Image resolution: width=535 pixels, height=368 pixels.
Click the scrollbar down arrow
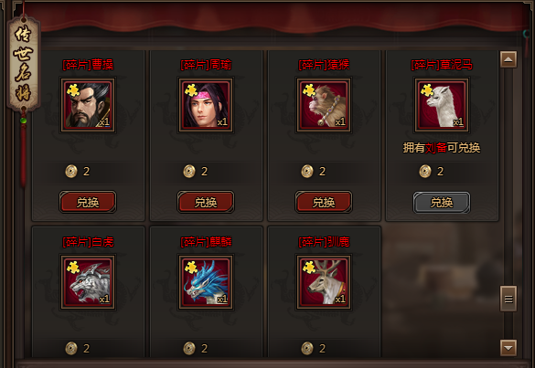[x=508, y=348]
